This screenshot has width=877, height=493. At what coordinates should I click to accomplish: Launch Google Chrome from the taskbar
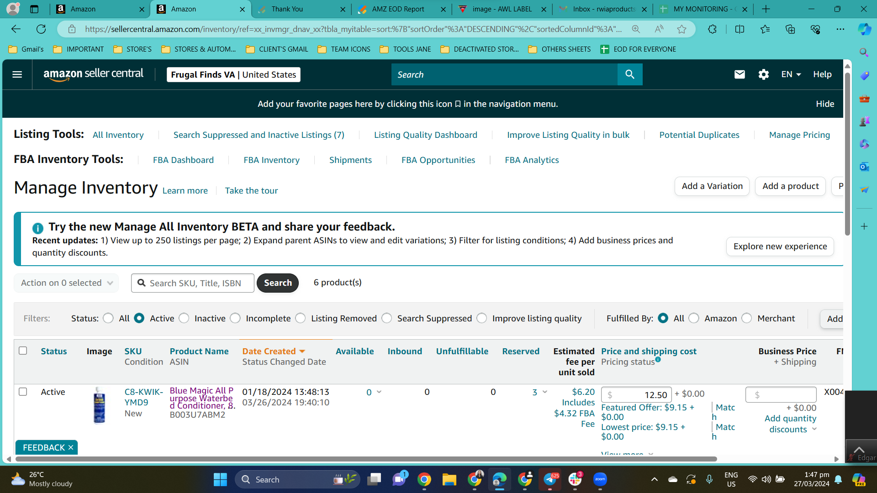(x=424, y=479)
